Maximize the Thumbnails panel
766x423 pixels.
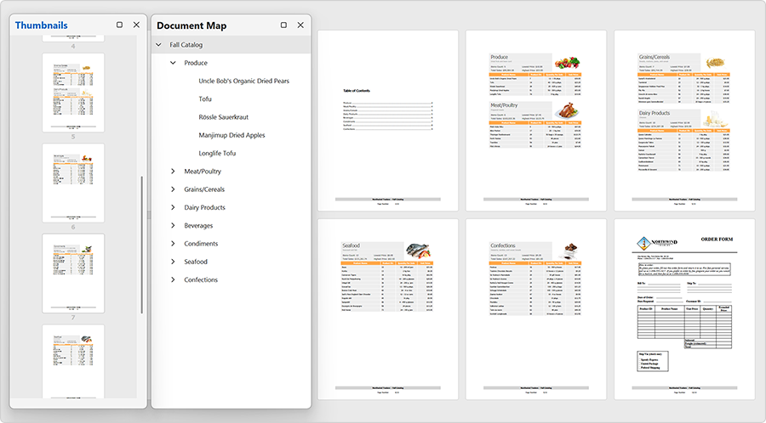(119, 25)
